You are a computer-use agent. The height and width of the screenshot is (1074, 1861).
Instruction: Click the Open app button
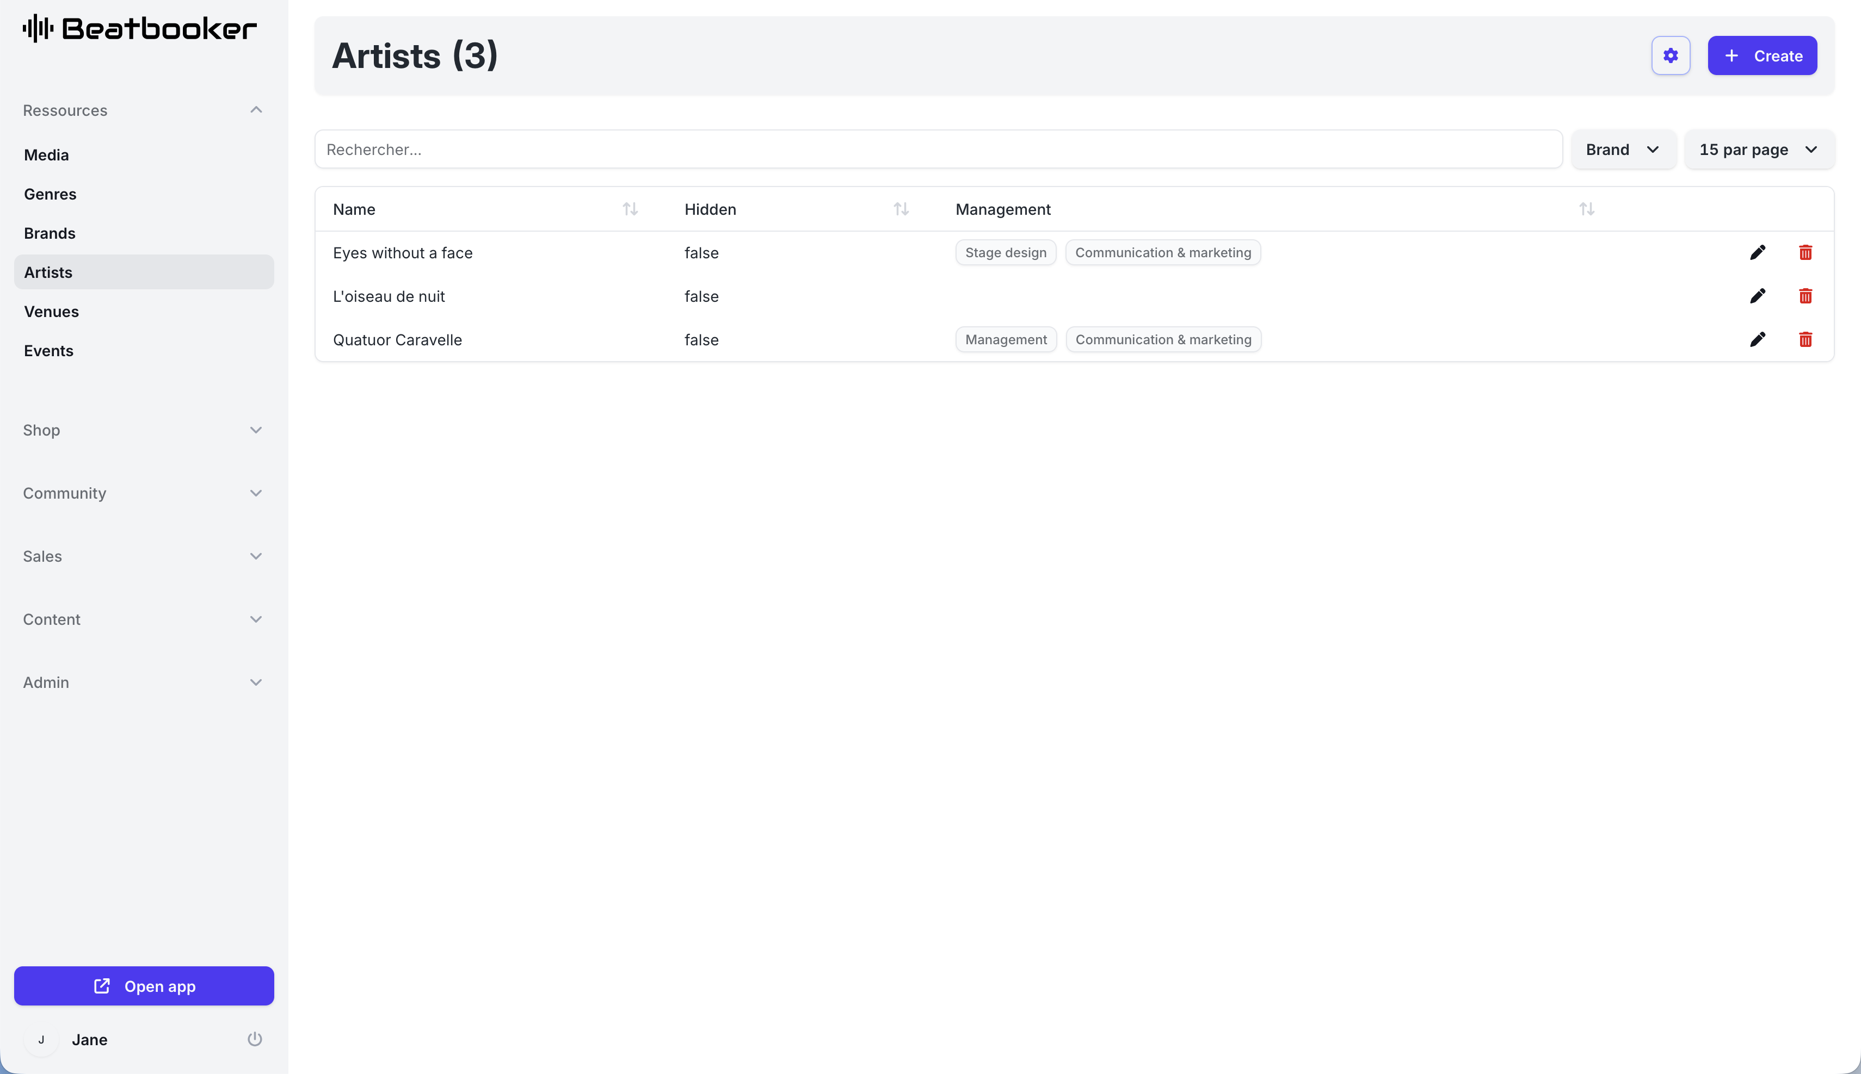tap(144, 985)
